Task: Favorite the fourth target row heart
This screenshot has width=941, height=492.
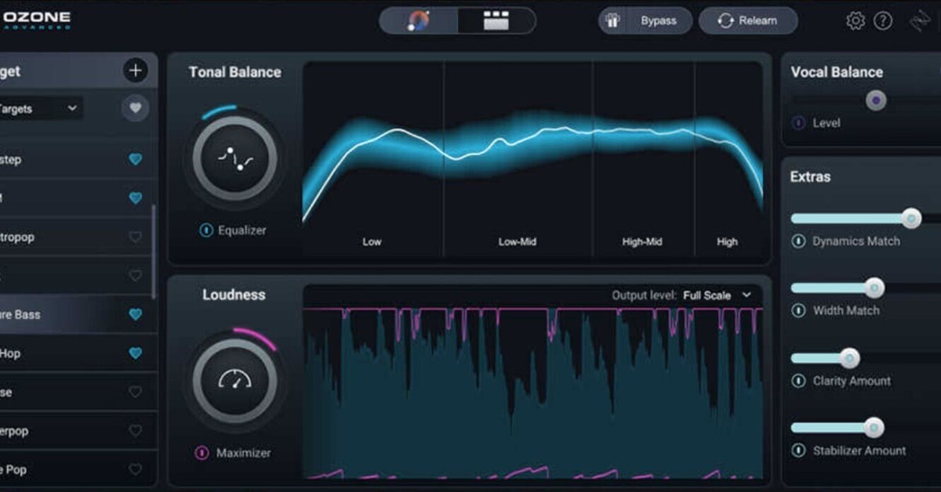Action: tap(136, 276)
